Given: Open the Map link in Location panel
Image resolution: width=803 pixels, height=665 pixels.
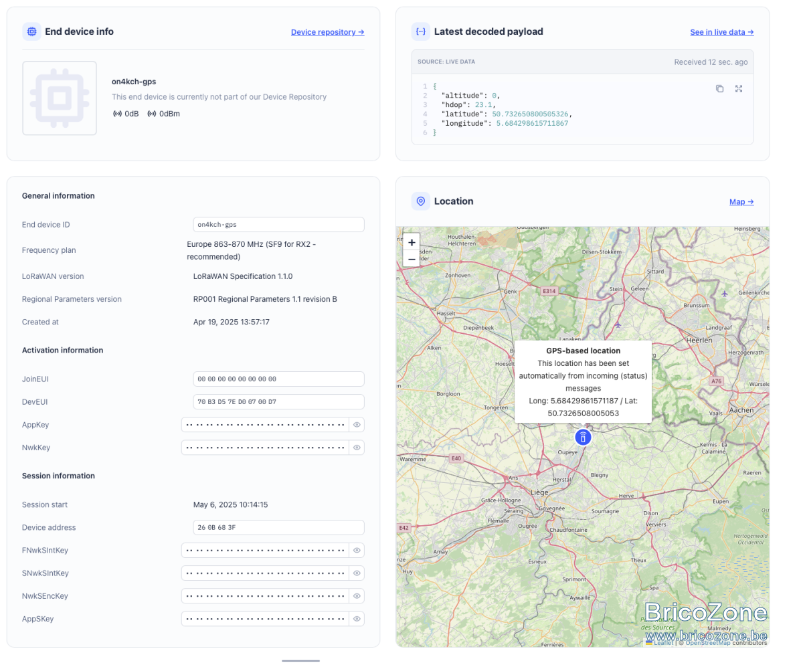Looking at the screenshot, I should [x=741, y=201].
